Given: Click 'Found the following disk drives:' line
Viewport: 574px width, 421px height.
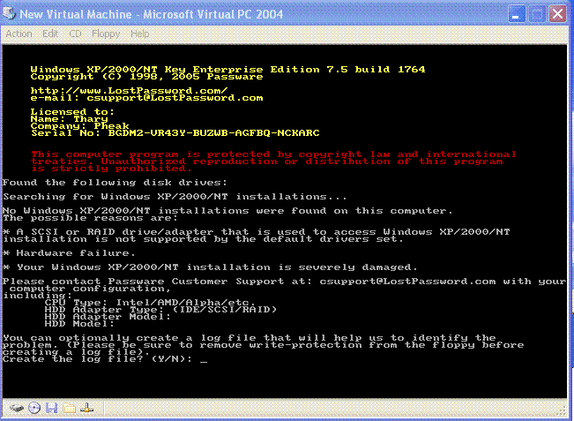Looking at the screenshot, I should 115,183.
